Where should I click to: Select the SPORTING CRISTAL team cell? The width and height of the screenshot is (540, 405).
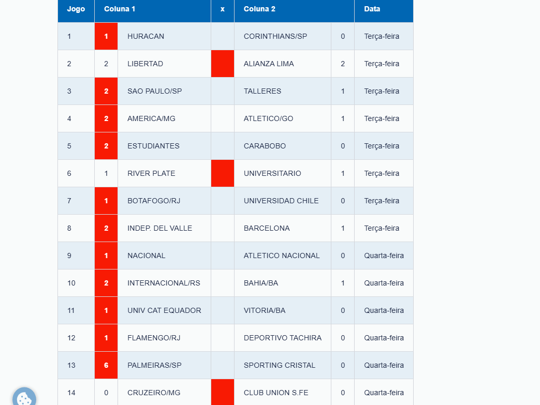pyautogui.click(x=283, y=365)
